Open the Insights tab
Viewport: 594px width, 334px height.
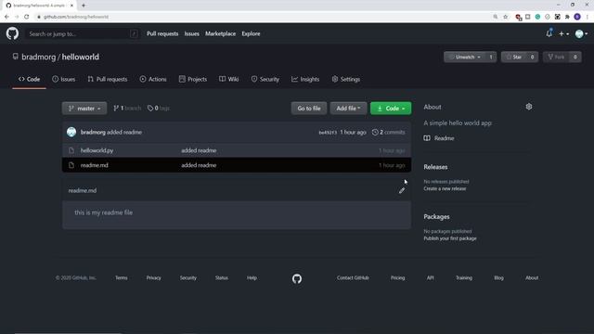305,79
